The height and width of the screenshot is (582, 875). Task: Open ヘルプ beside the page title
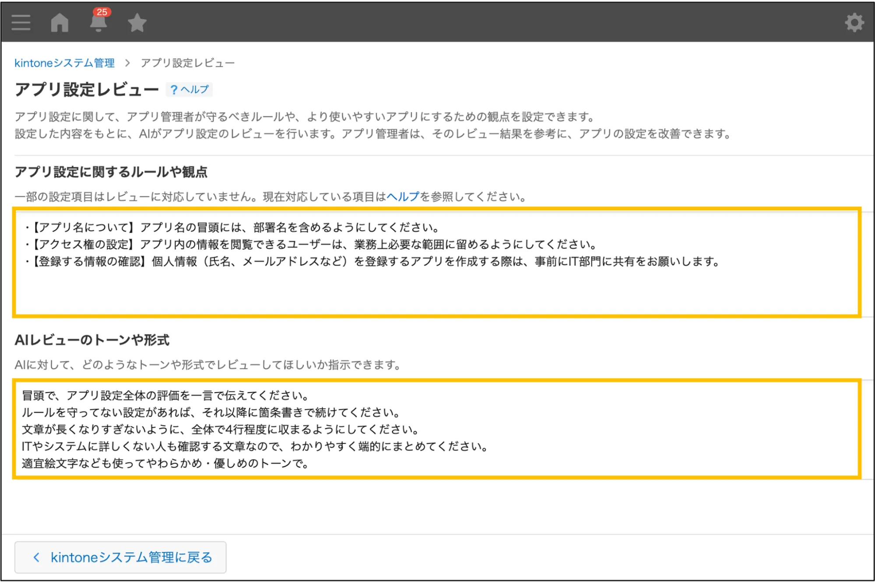pos(189,89)
